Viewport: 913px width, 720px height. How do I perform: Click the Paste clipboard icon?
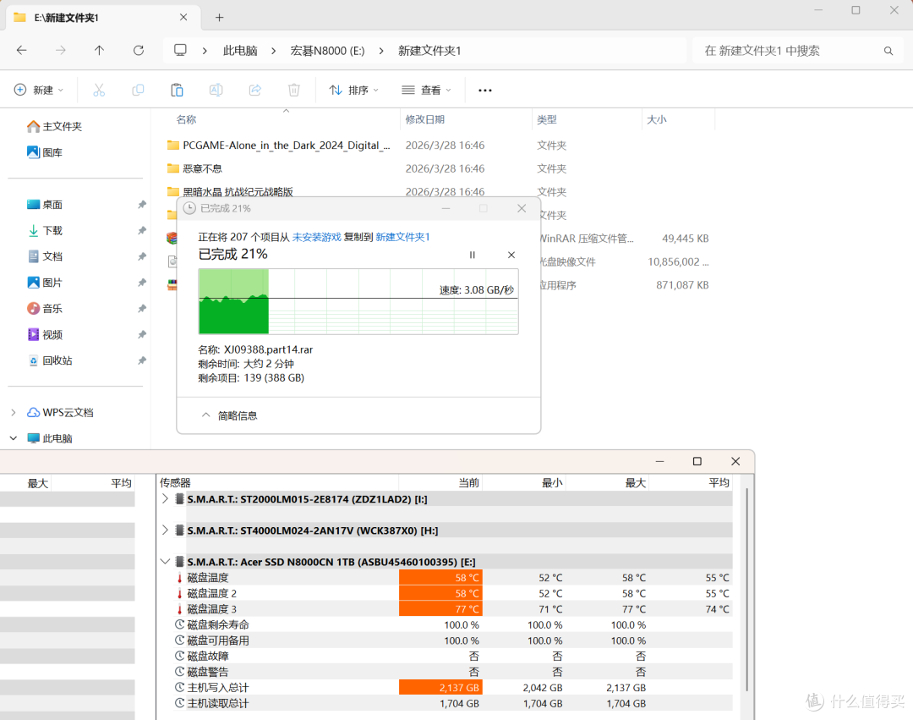177,91
